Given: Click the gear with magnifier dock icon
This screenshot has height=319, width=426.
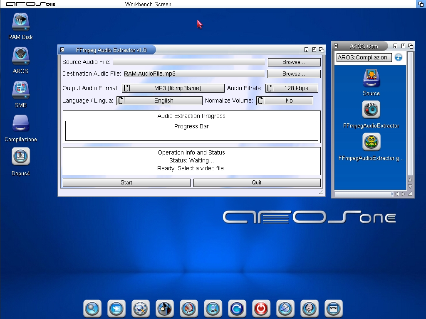Looking at the screenshot, I should click(x=141, y=309).
